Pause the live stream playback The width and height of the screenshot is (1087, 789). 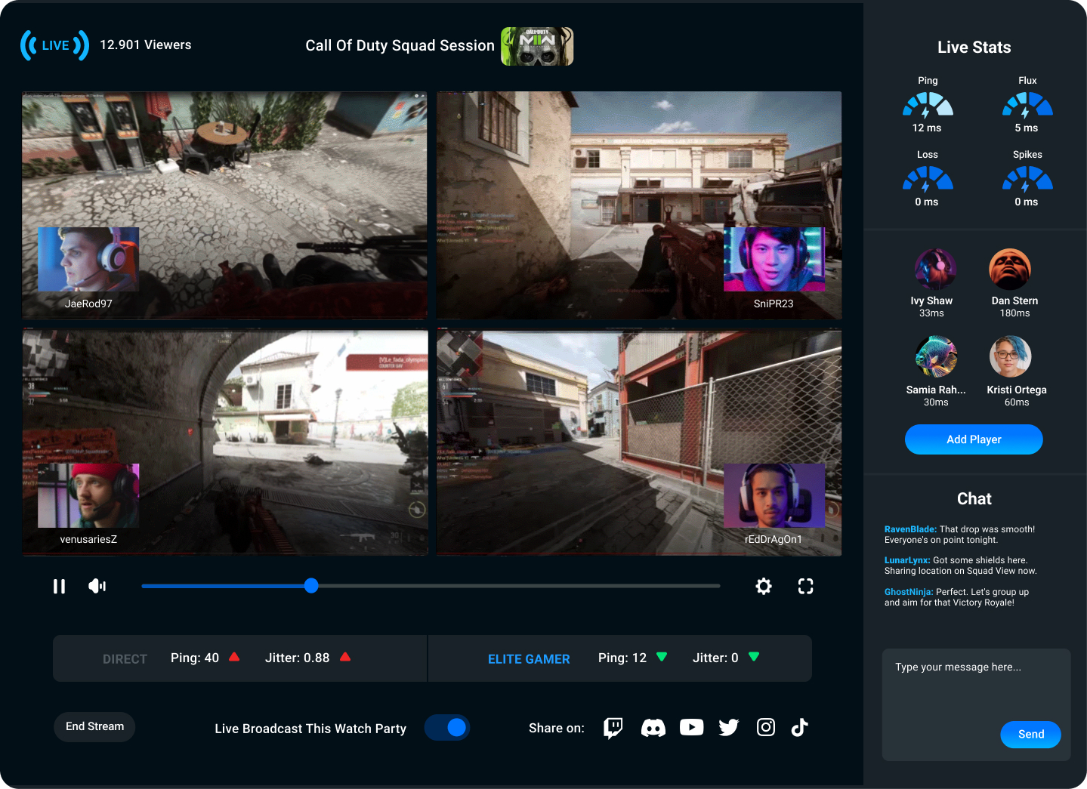pos(59,587)
